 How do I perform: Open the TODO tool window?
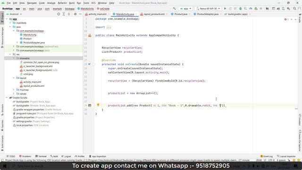10,156
